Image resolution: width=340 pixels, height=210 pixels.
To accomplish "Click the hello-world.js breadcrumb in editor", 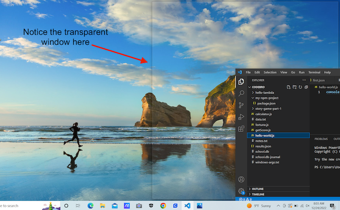I will pyautogui.click(x=326, y=87).
